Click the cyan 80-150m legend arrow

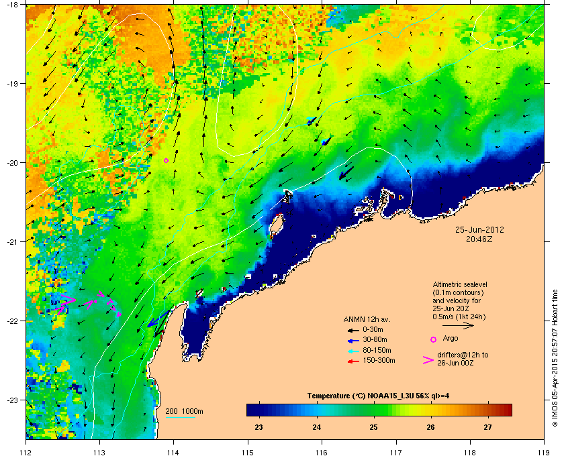tap(353, 351)
